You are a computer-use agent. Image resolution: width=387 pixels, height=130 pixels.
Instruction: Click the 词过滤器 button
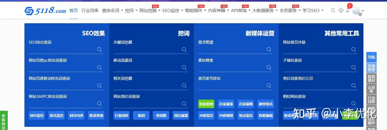(x=181, y=115)
